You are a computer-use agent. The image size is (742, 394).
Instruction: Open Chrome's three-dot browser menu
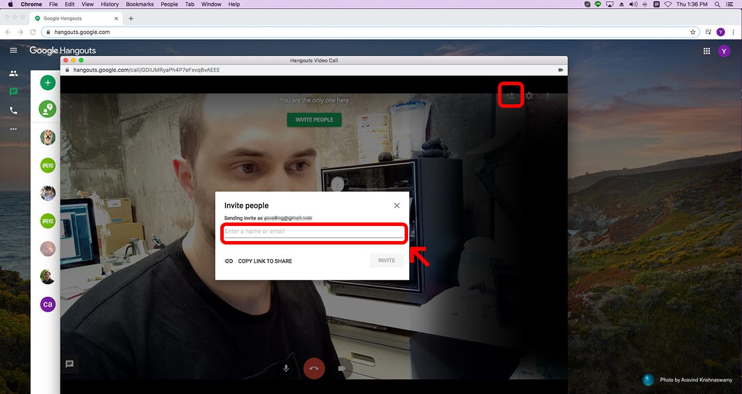click(733, 32)
